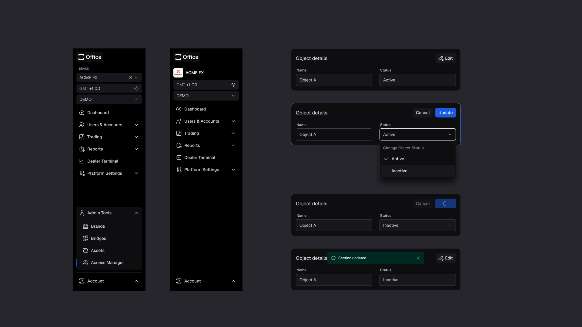Click Users & Accounts icon in left sidebar
The width and height of the screenshot is (582, 327).
(82, 125)
